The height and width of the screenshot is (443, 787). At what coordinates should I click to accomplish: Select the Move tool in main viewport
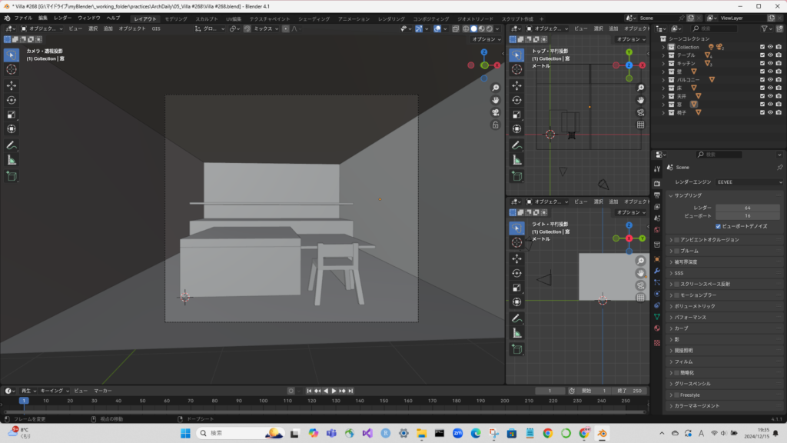[12, 85]
